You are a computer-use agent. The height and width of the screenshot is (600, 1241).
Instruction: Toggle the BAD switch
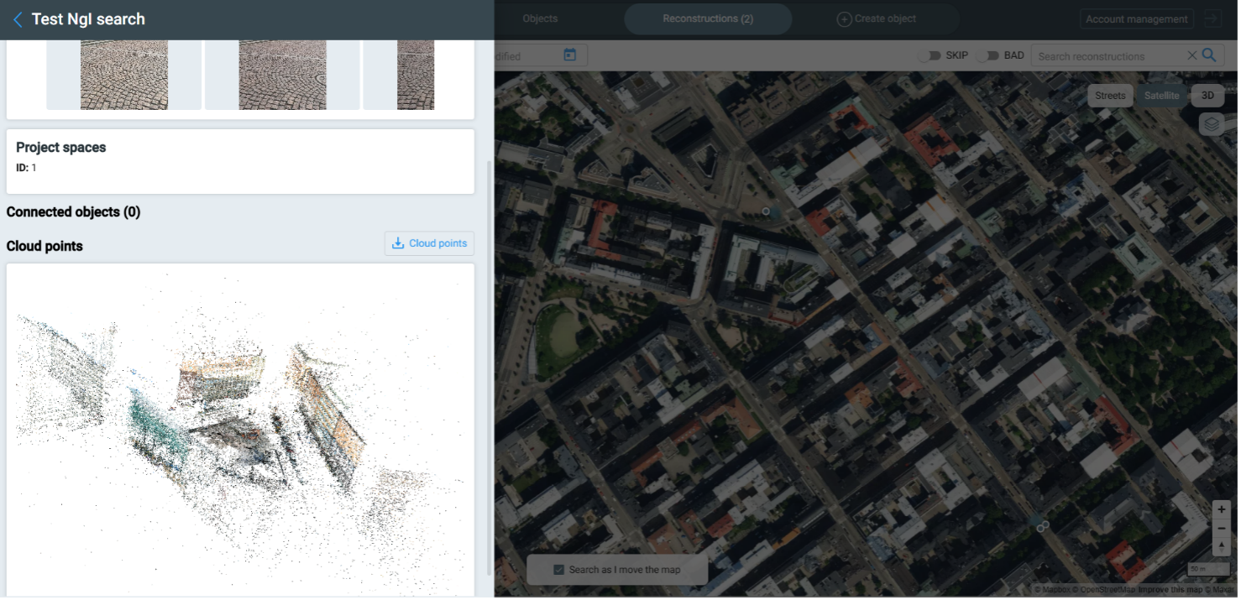(x=987, y=55)
